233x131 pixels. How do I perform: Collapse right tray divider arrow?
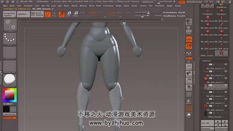click(x=194, y=72)
